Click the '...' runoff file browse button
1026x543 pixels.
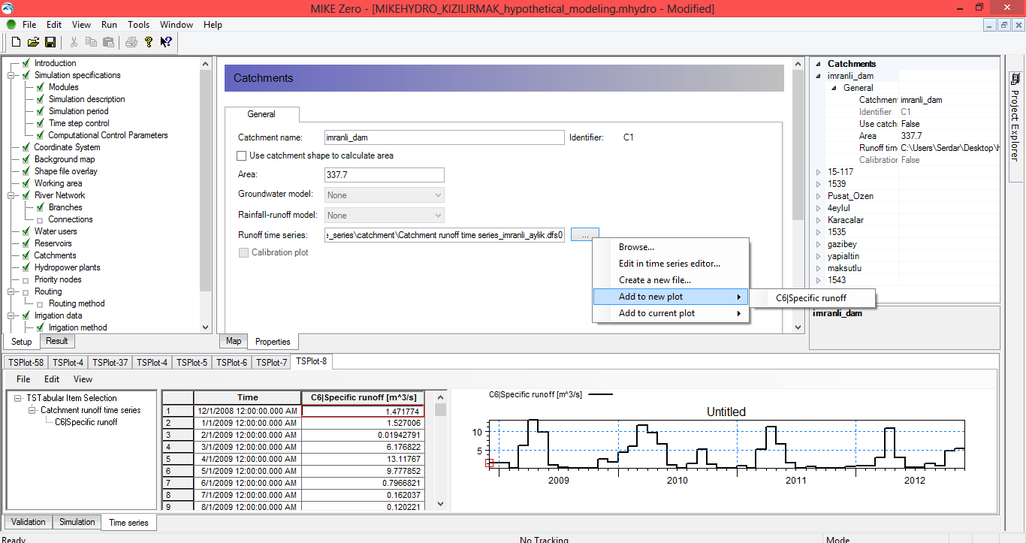point(584,236)
